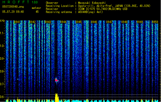
Task: Click the tall yellow signal-strength peak
Action: 57,98
